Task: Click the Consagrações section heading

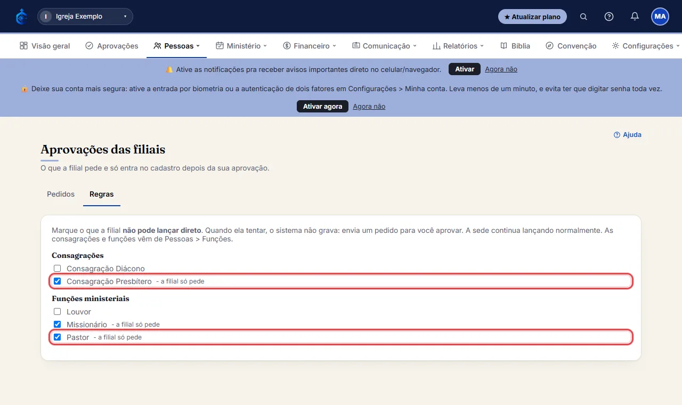Action: point(78,255)
